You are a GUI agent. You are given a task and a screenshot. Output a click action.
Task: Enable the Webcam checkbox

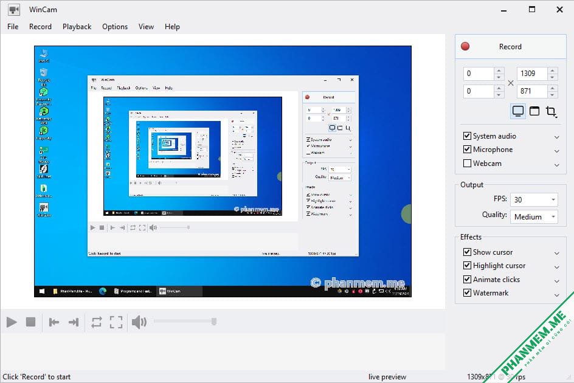coord(467,164)
